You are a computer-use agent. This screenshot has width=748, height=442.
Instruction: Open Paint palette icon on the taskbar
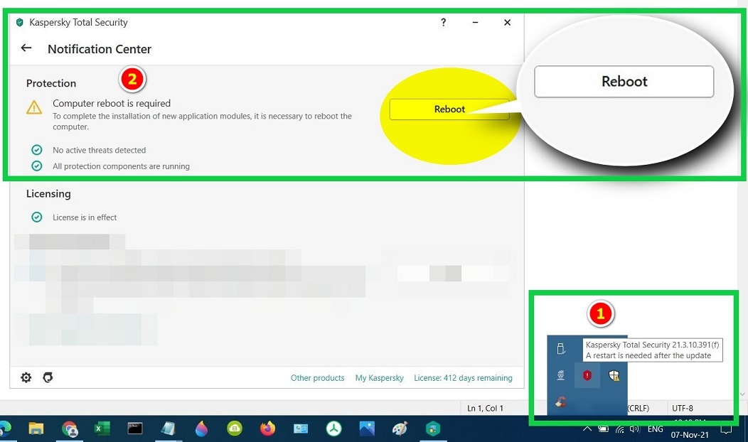(x=400, y=428)
